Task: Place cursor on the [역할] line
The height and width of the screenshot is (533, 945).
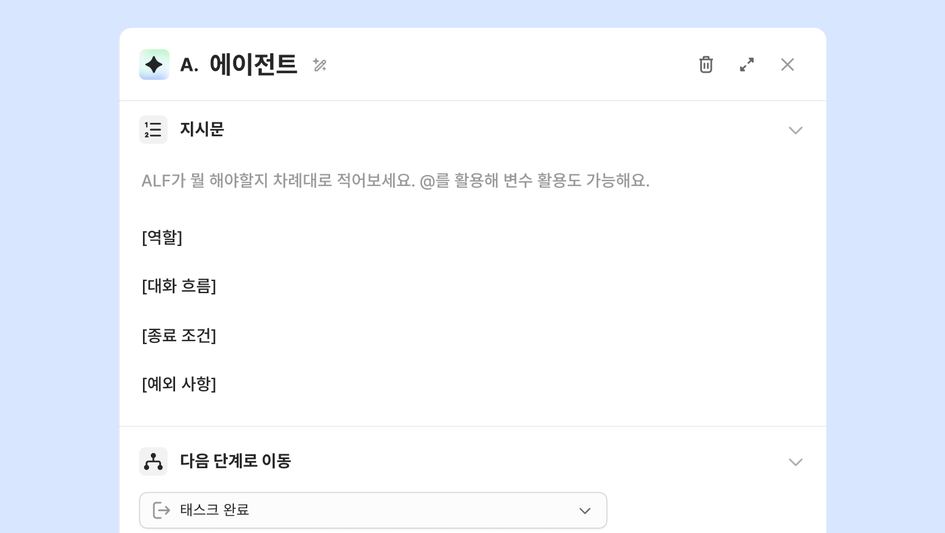Action: [162, 237]
